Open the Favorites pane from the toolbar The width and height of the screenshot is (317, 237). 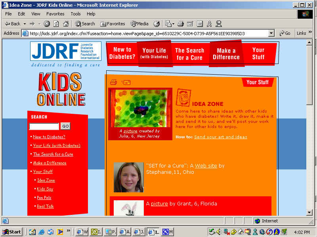point(113,24)
